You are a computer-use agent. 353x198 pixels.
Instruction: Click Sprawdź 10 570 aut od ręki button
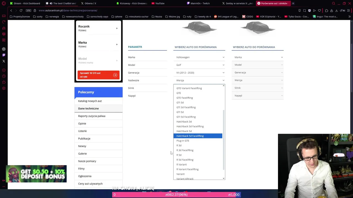[x=98, y=75]
